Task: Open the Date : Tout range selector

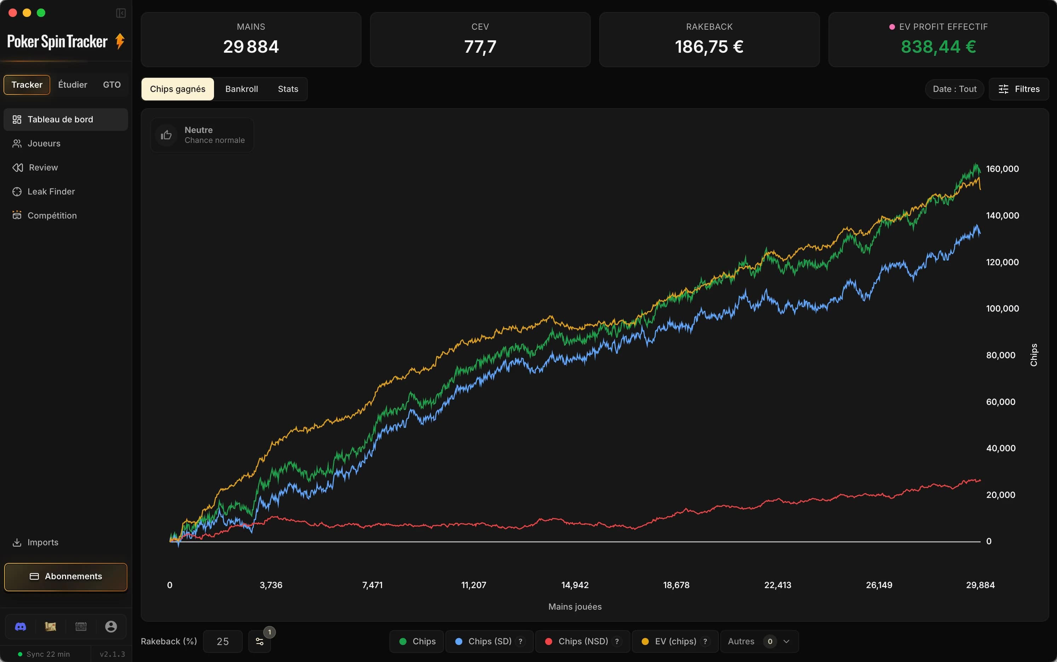Action: [x=954, y=89]
